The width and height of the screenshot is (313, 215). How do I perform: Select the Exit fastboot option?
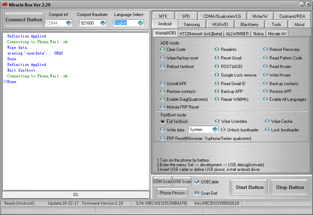[x=174, y=121]
